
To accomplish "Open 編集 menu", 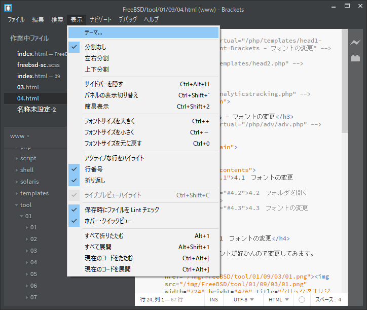I will [x=38, y=19].
